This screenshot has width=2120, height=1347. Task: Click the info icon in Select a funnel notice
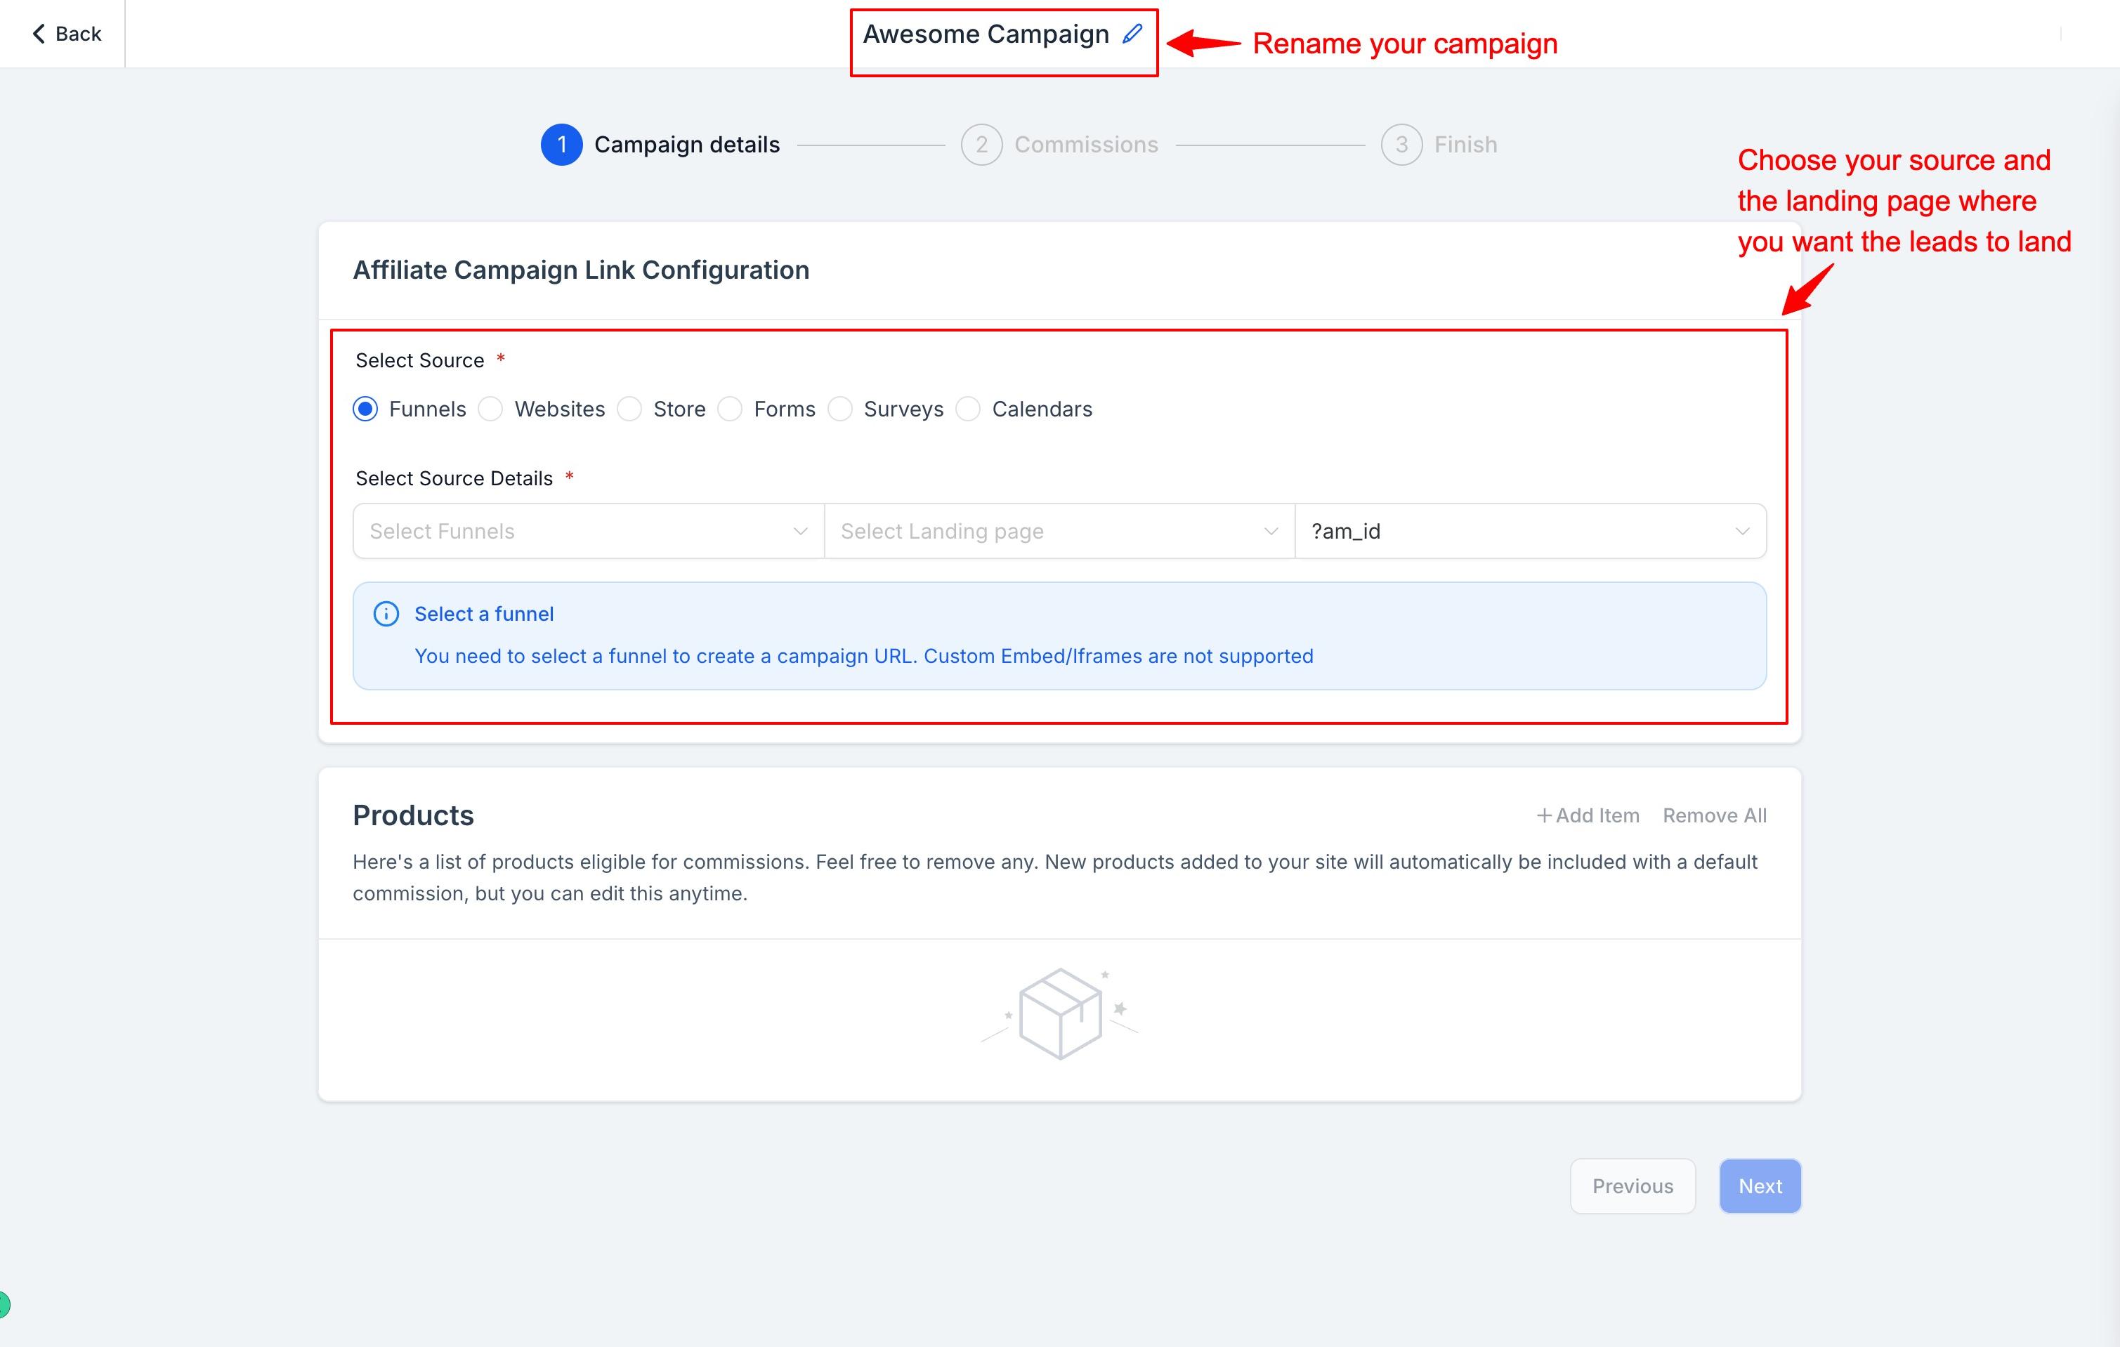pos(386,614)
